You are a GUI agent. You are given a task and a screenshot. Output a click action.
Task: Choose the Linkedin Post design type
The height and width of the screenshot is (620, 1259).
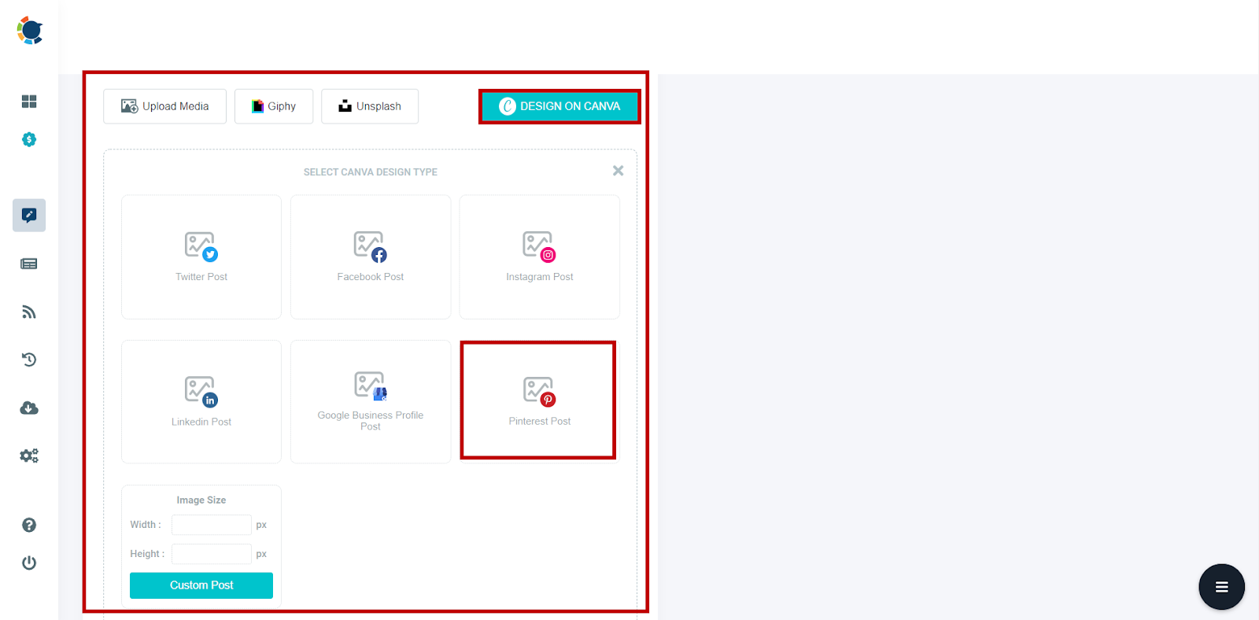tap(201, 401)
